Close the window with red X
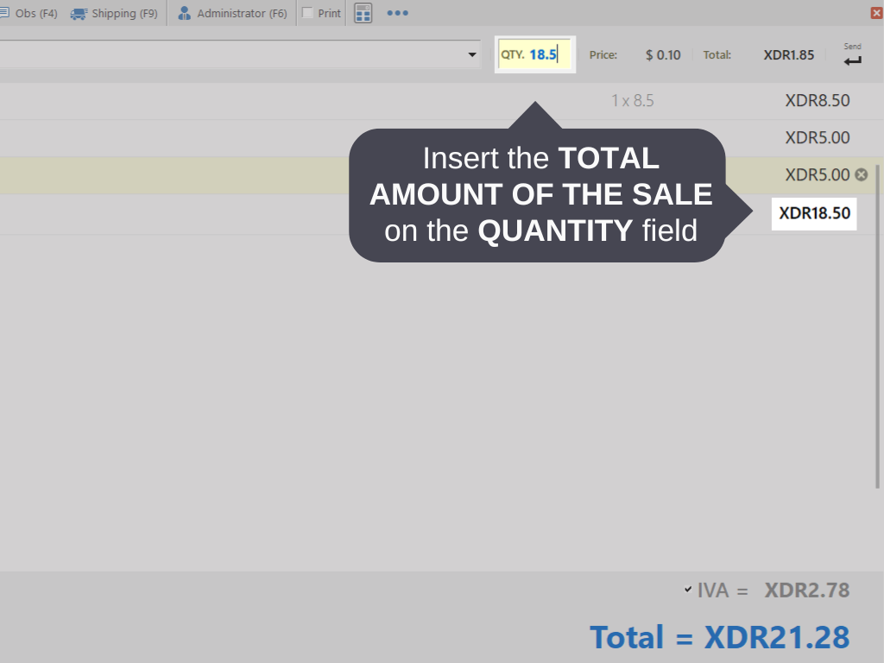884x663 pixels. coord(877,13)
